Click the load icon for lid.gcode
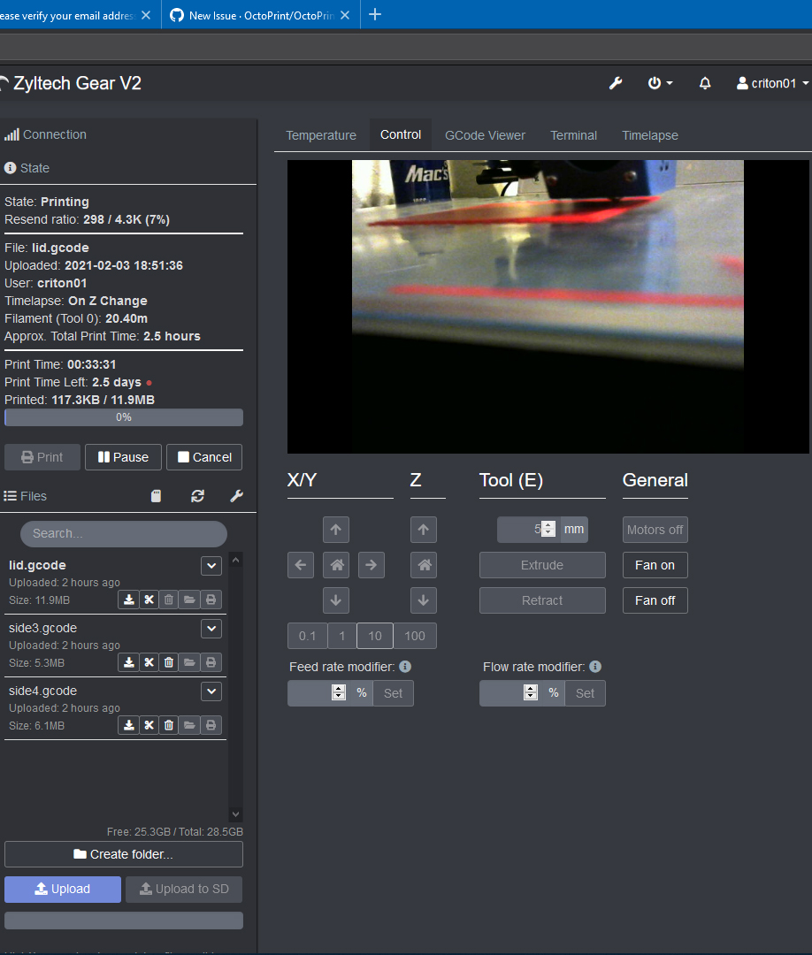 tap(189, 600)
